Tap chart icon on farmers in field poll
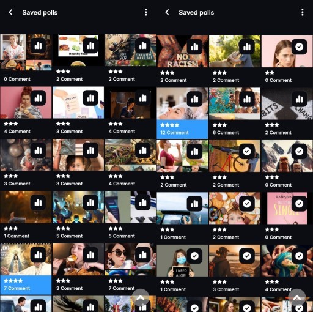This screenshot has height=312, width=313. 142,150
